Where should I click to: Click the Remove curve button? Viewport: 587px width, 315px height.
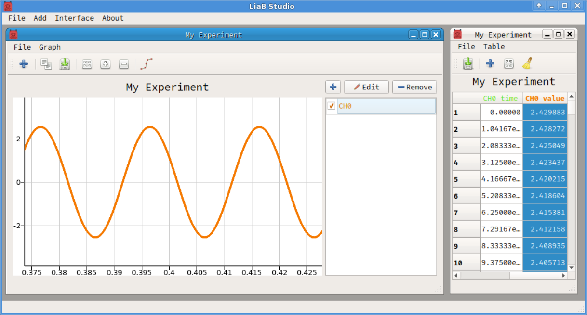click(x=414, y=87)
